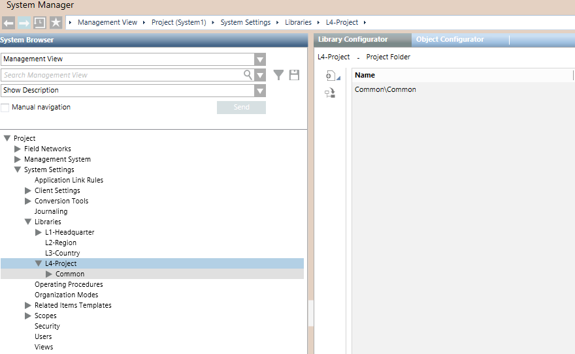This screenshot has width=575, height=354.
Task: Click the filter funnel icon
Action: pyautogui.click(x=278, y=75)
